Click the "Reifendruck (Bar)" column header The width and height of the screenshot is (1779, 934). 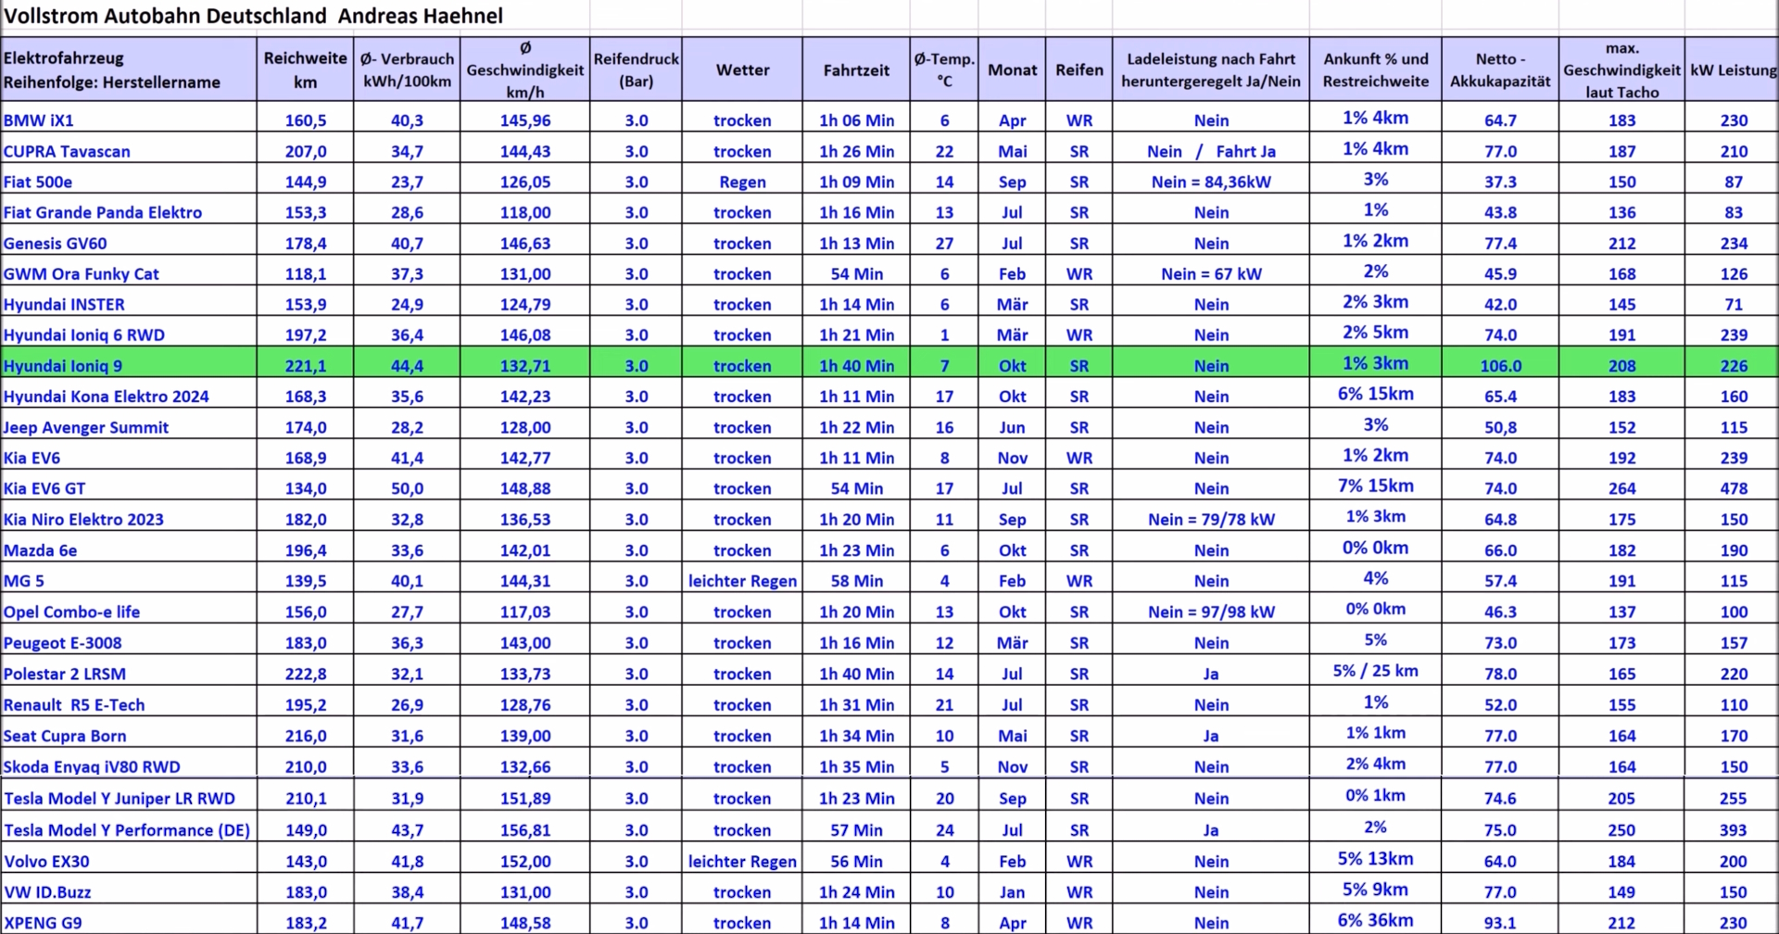[636, 69]
